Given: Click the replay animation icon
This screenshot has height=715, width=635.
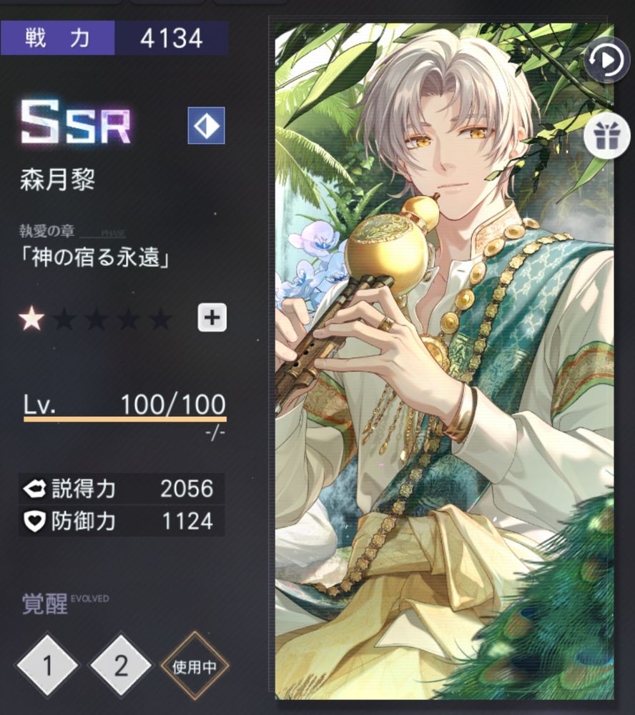Looking at the screenshot, I should point(606,60).
